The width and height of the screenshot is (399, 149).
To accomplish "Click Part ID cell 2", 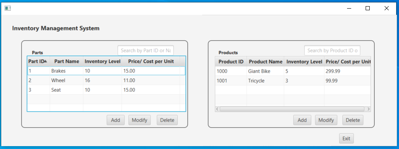I will [x=39, y=80].
